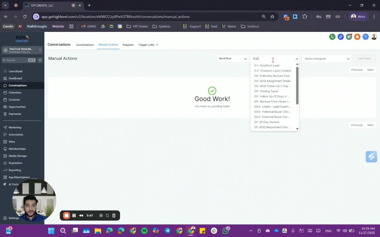This screenshot has height=237, width=380.
Task: Open the VIP Sheets bookmark folder
Action: click(137, 26)
